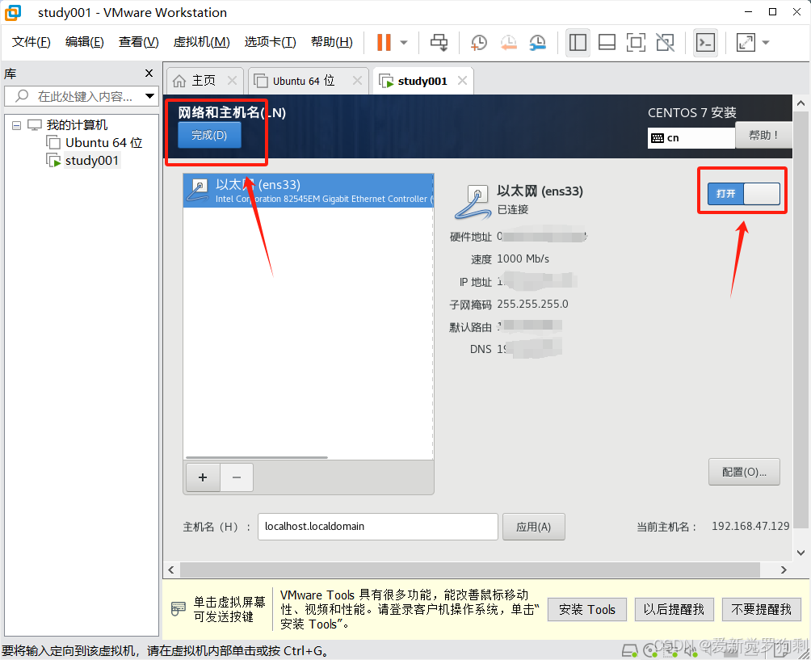Pause the virtual machine with orange icon
This screenshot has width=811, height=660.
[384, 43]
